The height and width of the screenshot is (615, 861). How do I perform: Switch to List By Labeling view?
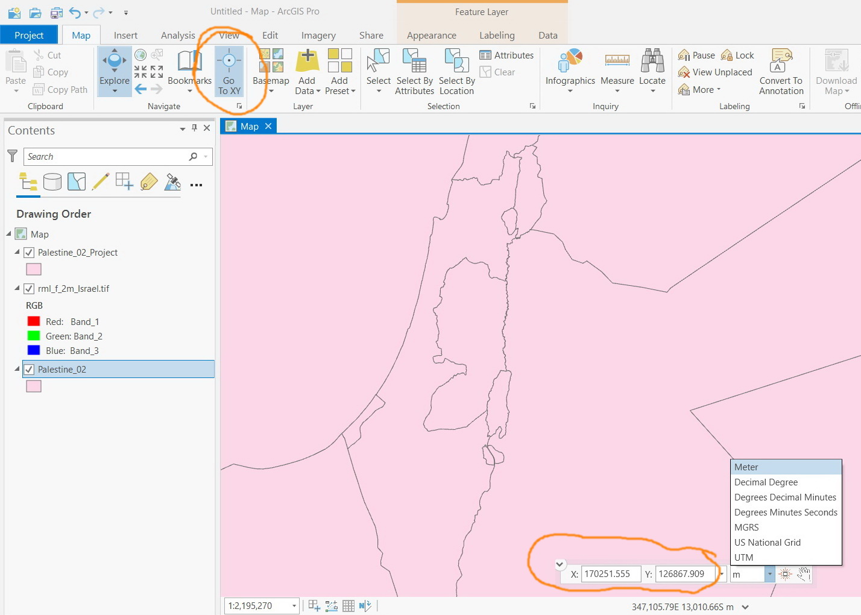(x=148, y=181)
